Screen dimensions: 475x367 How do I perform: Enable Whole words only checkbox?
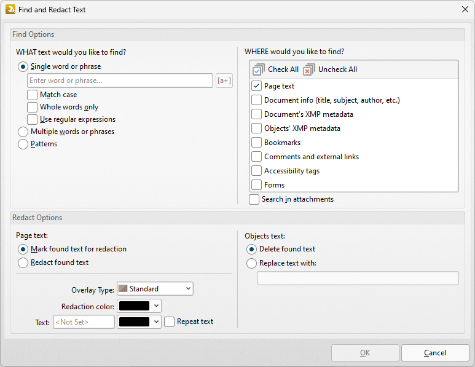[x=32, y=107]
